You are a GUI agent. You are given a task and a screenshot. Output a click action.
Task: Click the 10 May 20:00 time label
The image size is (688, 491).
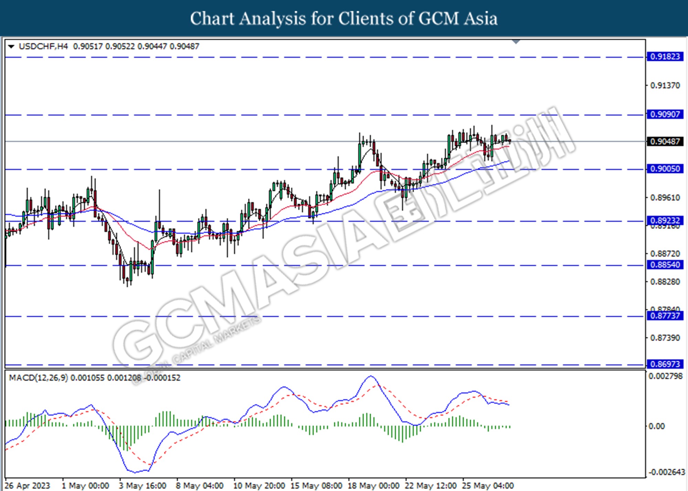pyautogui.click(x=259, y=486)
